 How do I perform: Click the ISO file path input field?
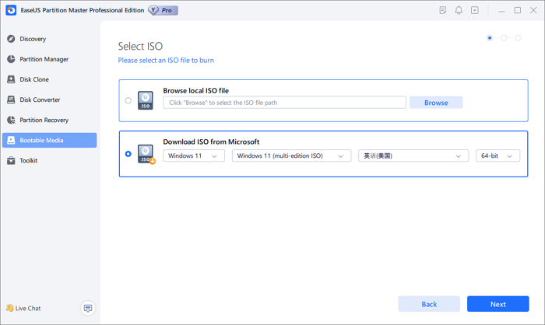pyautogui.click(x=284, y=103)
